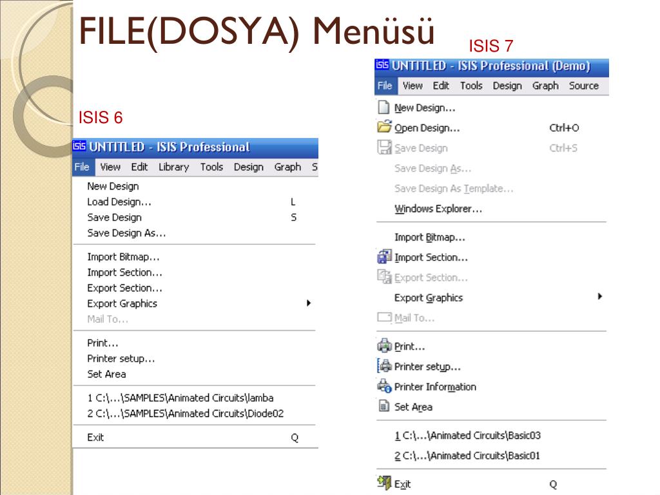Open the Design menu in ISIS 6 window
This screenshot has width=660, height=495.
coord(248,167)
